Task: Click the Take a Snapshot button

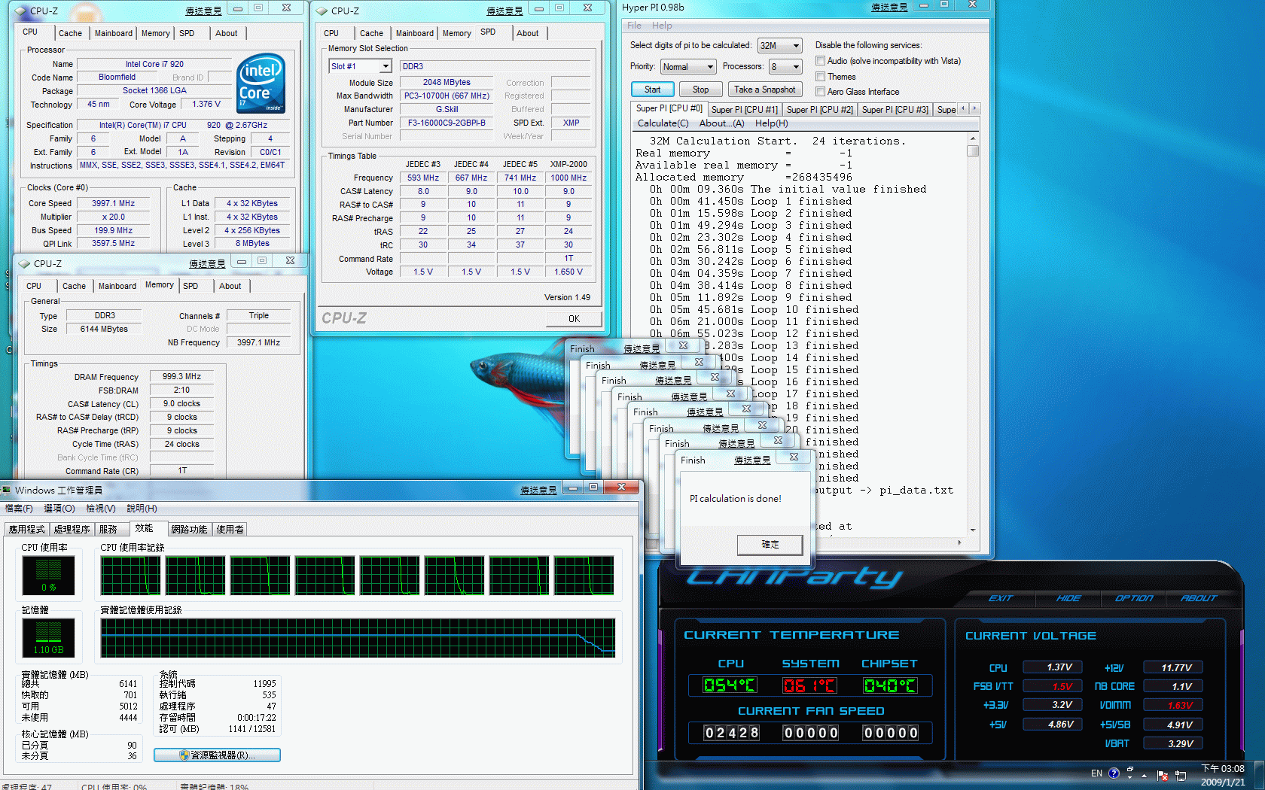Action: point(764,90)
